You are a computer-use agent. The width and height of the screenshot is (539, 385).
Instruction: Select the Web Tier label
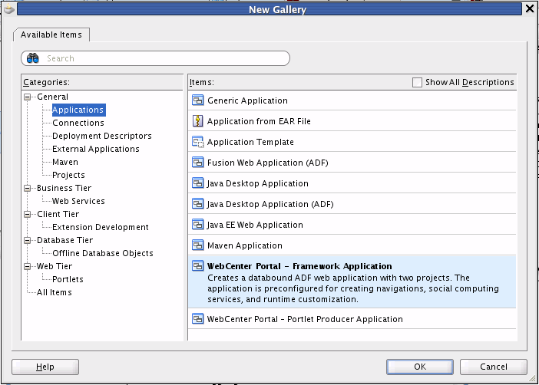pos(55,267)
